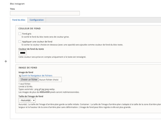
Task: Click the IMAGE DE FOND heading
Action: pyautogui.click(x=28, y=68)
